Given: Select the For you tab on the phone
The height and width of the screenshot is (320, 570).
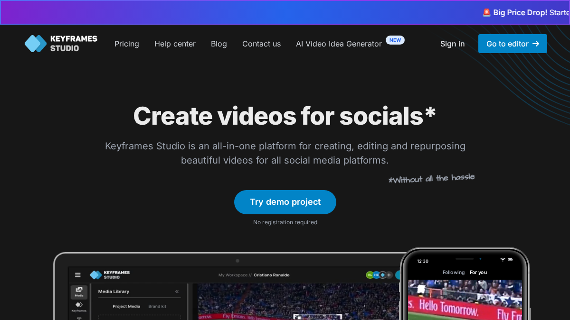Looking at the screenshot, I should pos(478,272).
